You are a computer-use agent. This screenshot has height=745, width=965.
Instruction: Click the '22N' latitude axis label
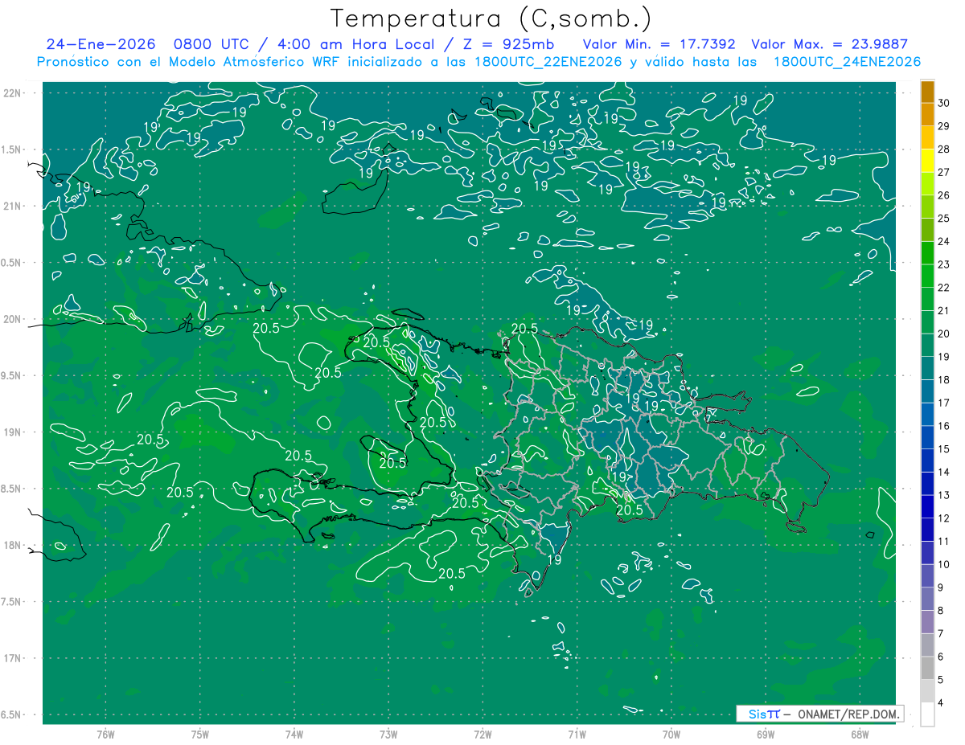coord(12,92)
